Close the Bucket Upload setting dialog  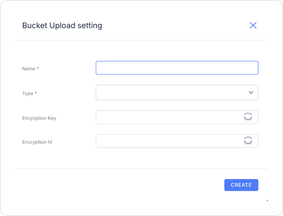coord(253,25)
